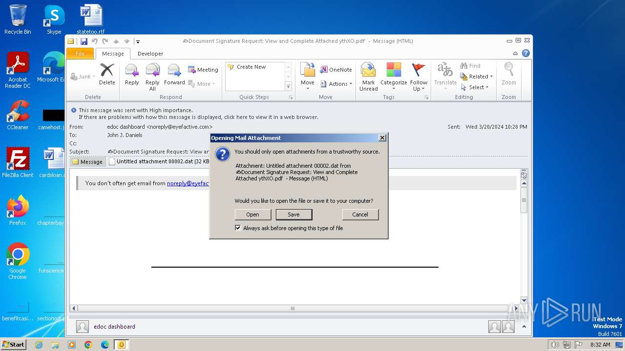Select statetoo.rtf desktop file
625x351 pixels.
pos(91,19)
